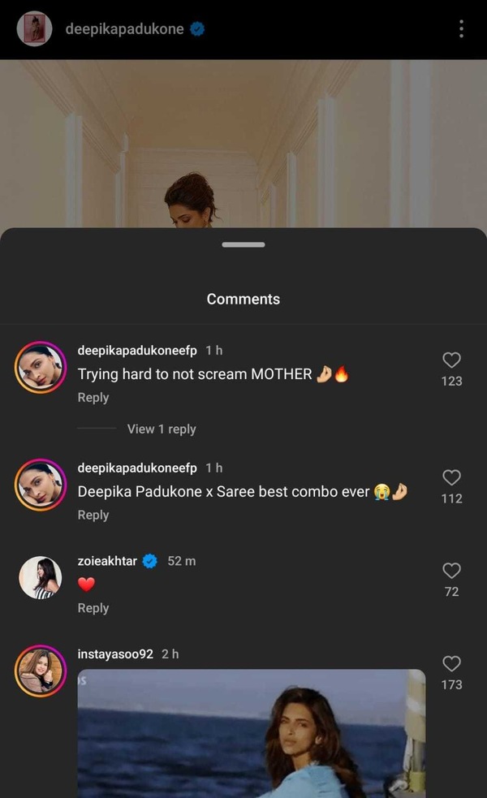Tap the verified badge beside deepikapadukone
The height and width of the screenshot is (798, 487).
(x=197, y=30)
